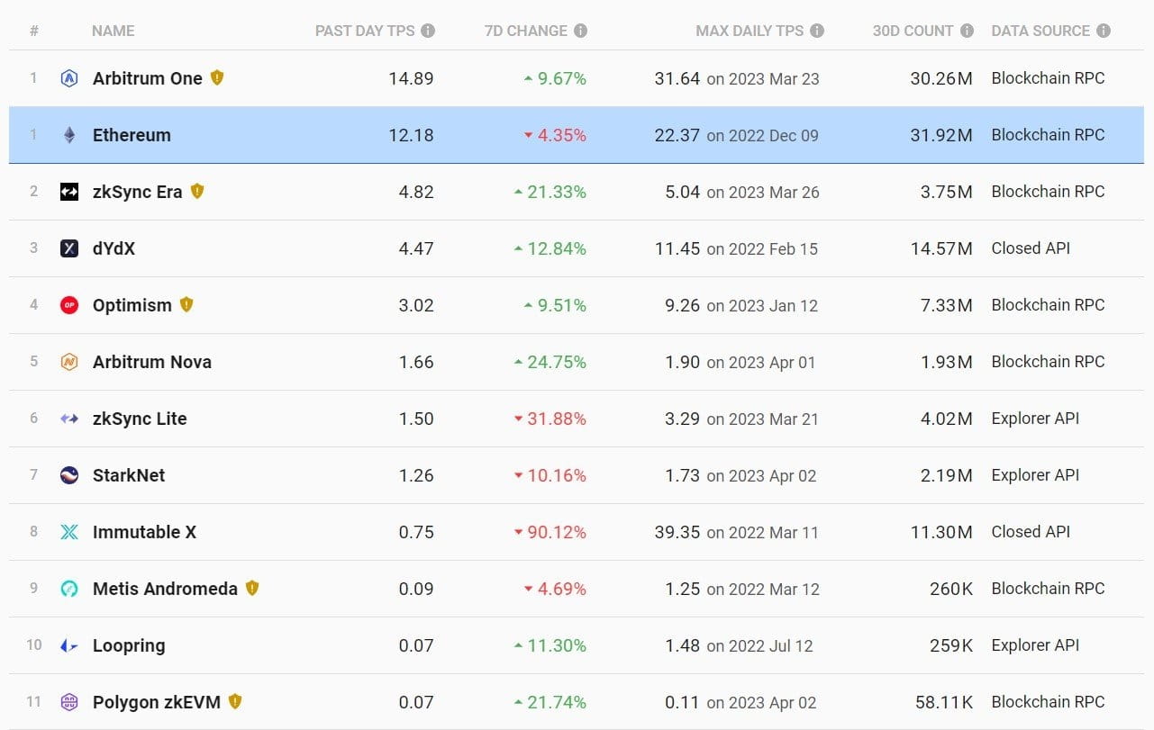
Task: Click Ethereum's 31.92M 30D count
Action: [x=941, y=135]
